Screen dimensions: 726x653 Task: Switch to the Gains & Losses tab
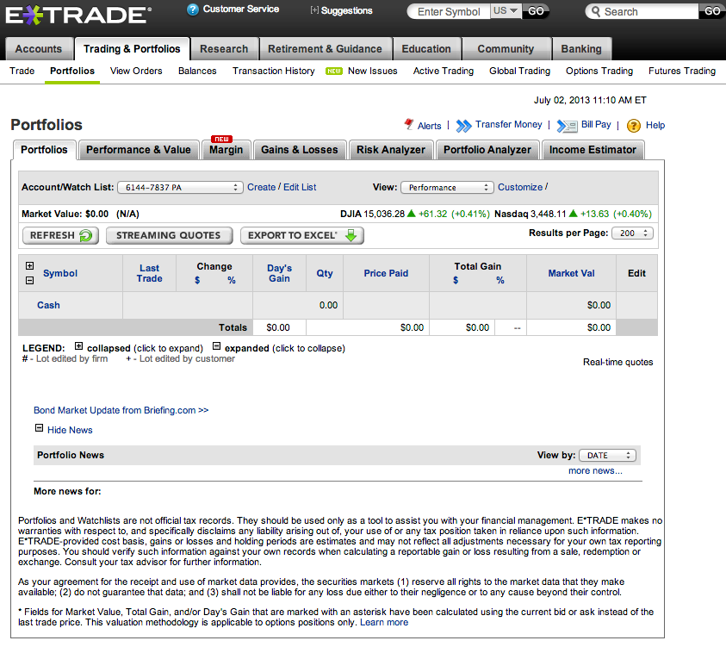[x=300, y=150]
